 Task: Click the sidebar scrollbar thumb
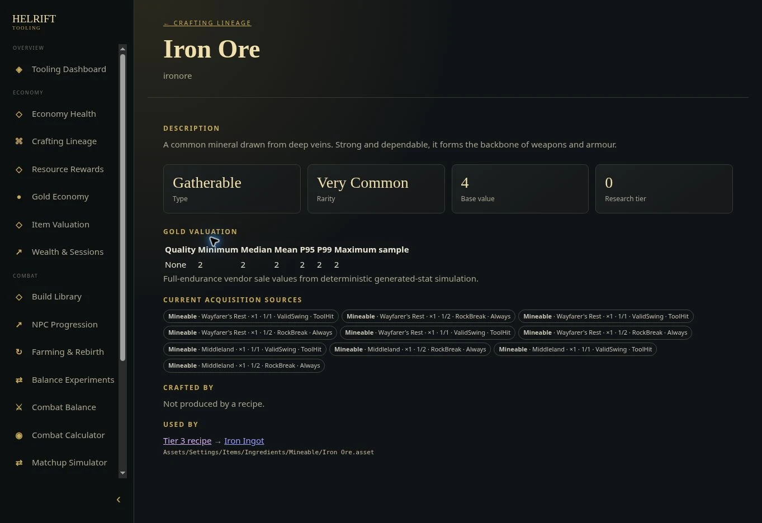click(x=123, y=207)
